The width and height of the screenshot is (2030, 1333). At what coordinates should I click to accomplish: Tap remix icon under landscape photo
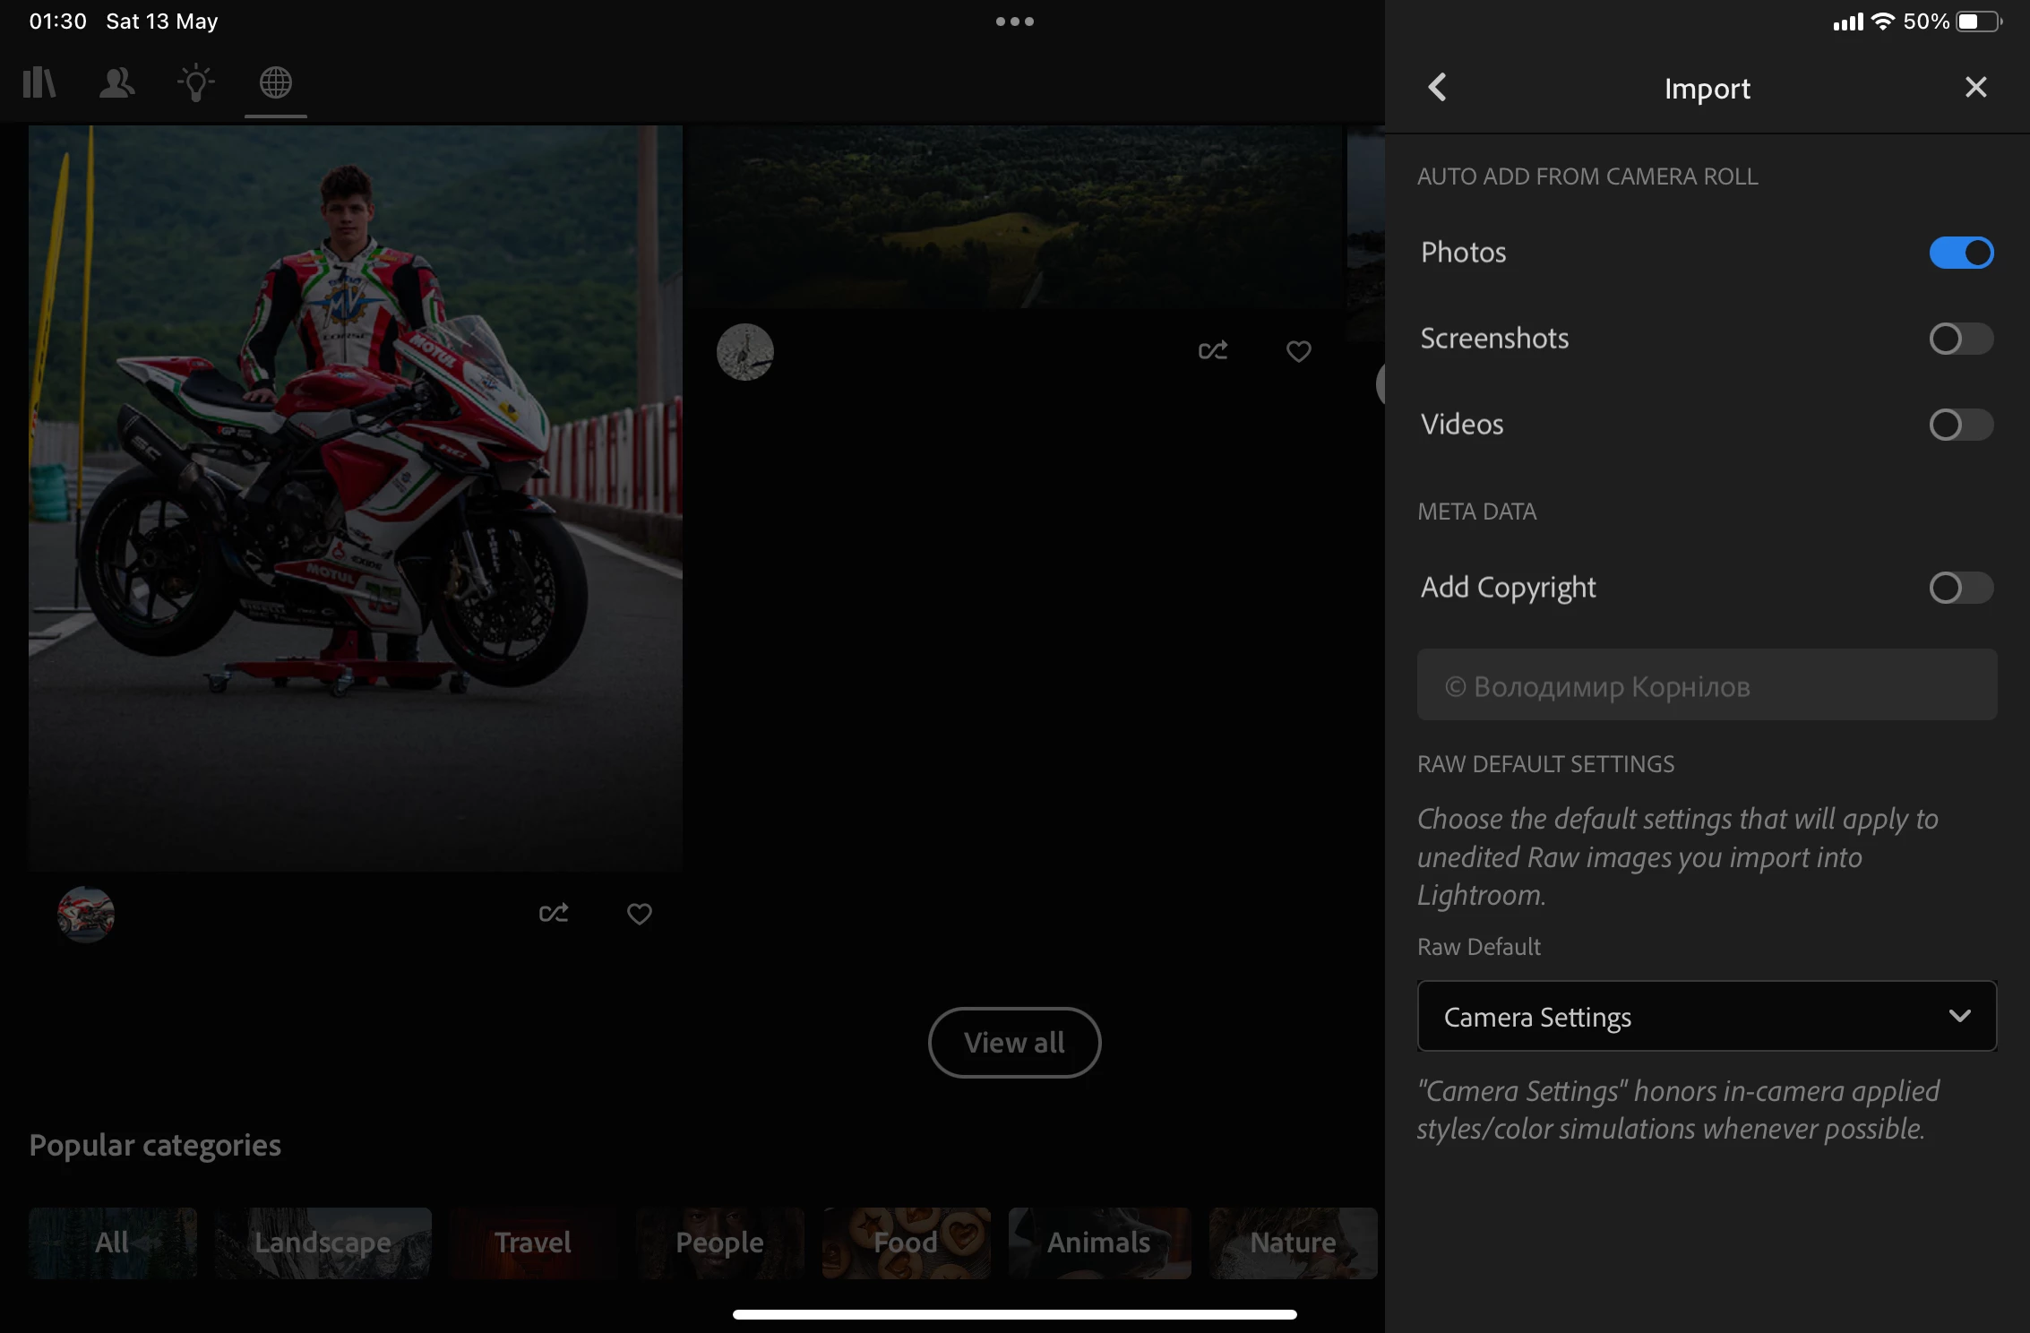coord(1213,351)
